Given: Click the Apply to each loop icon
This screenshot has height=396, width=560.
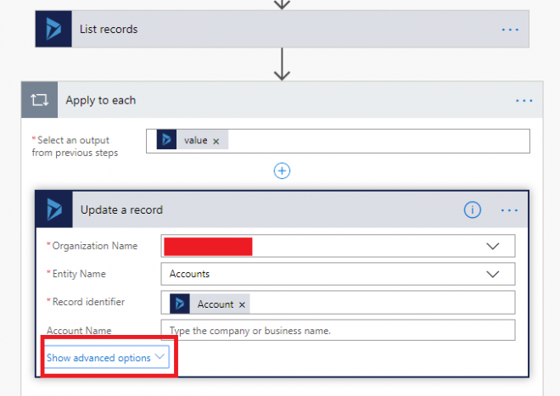Looking at the screenshot, I should (x=39, y=100).
